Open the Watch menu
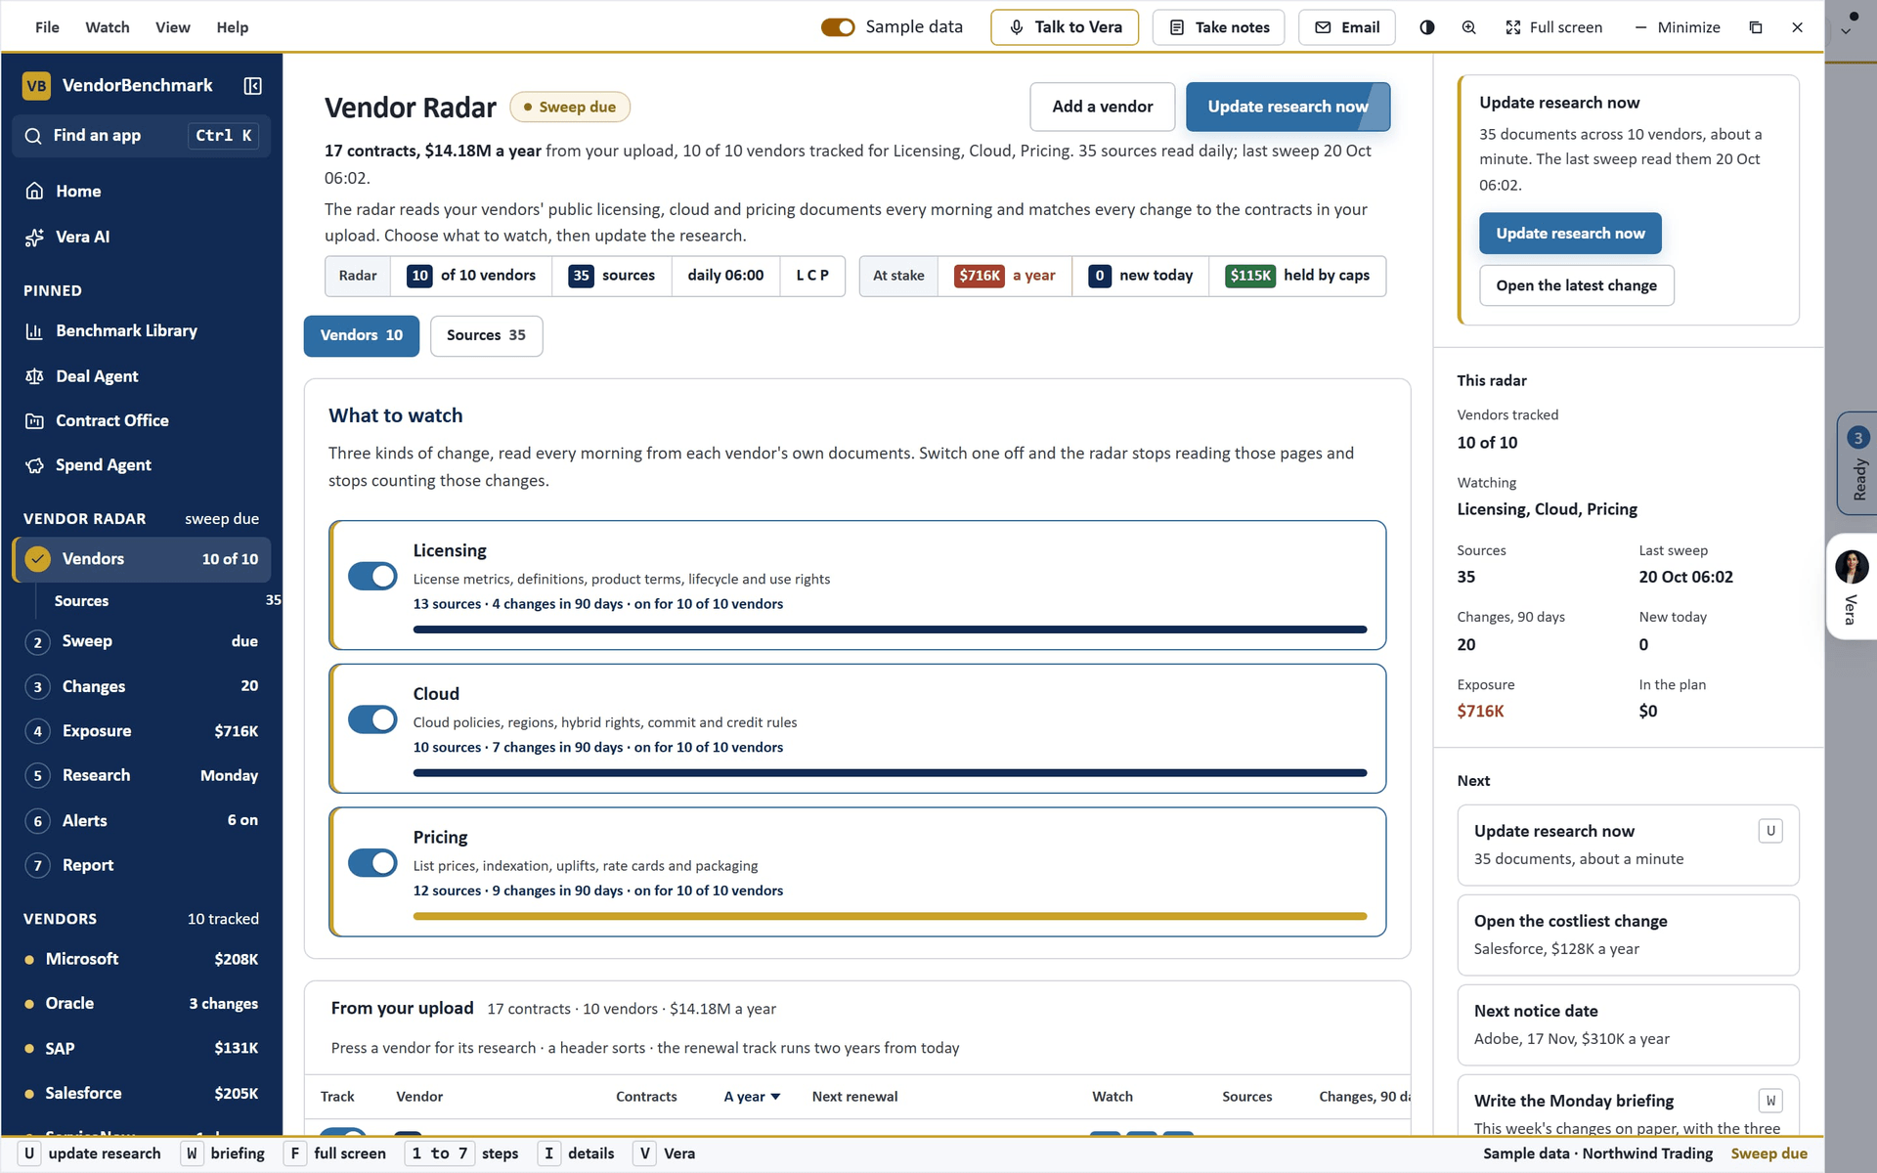1877x1173 pixels. (x=108, y=27)
